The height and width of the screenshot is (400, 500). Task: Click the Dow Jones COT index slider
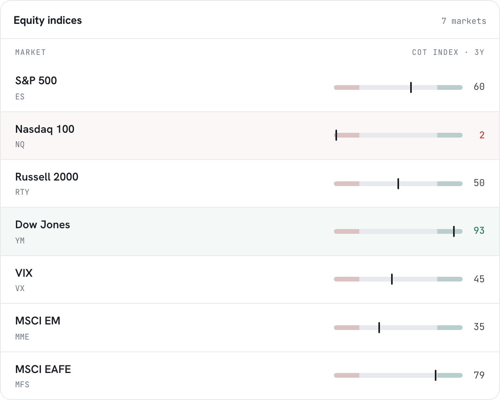(x=398, y=231)
